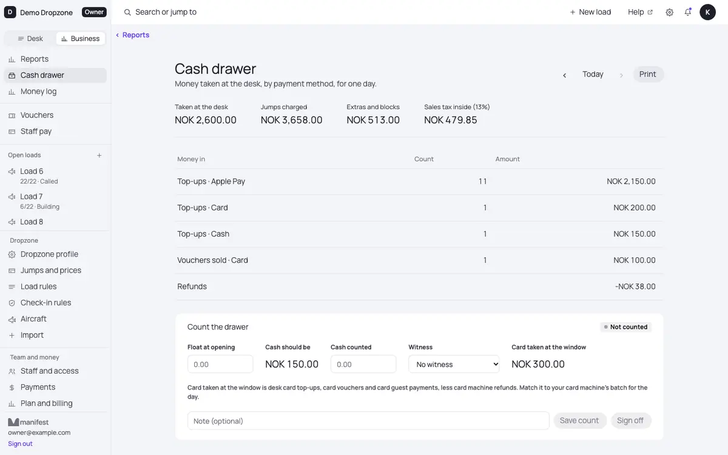Image resolution: width=728 pixels, height=455 pixels.
Task: Open Reports in the sidebar
Action: [55, 59]
